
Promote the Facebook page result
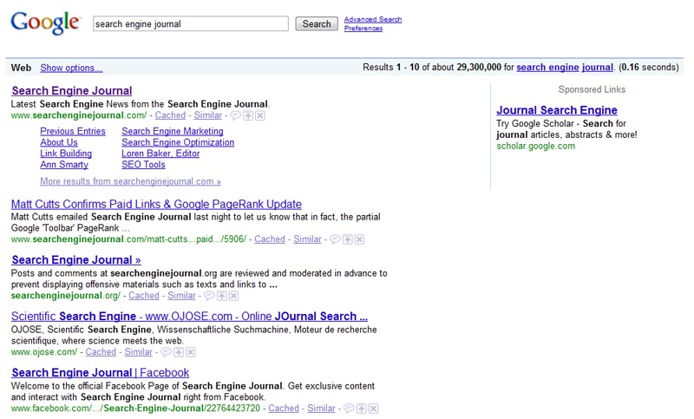[362, 409]
